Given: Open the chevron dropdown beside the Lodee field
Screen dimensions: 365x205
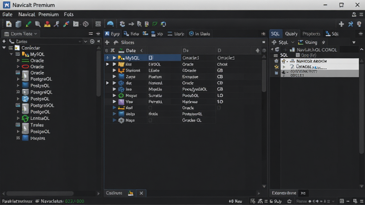Looking at the screenshot, I should [x=85, y=41].
